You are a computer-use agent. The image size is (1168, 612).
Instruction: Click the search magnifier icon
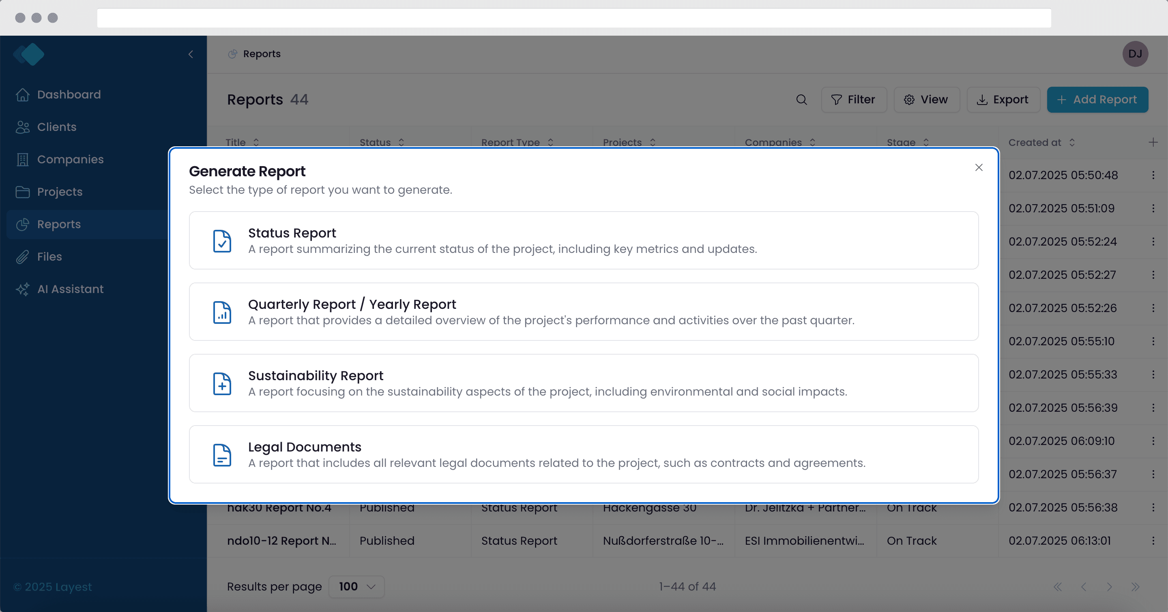[x=801, y=99]
